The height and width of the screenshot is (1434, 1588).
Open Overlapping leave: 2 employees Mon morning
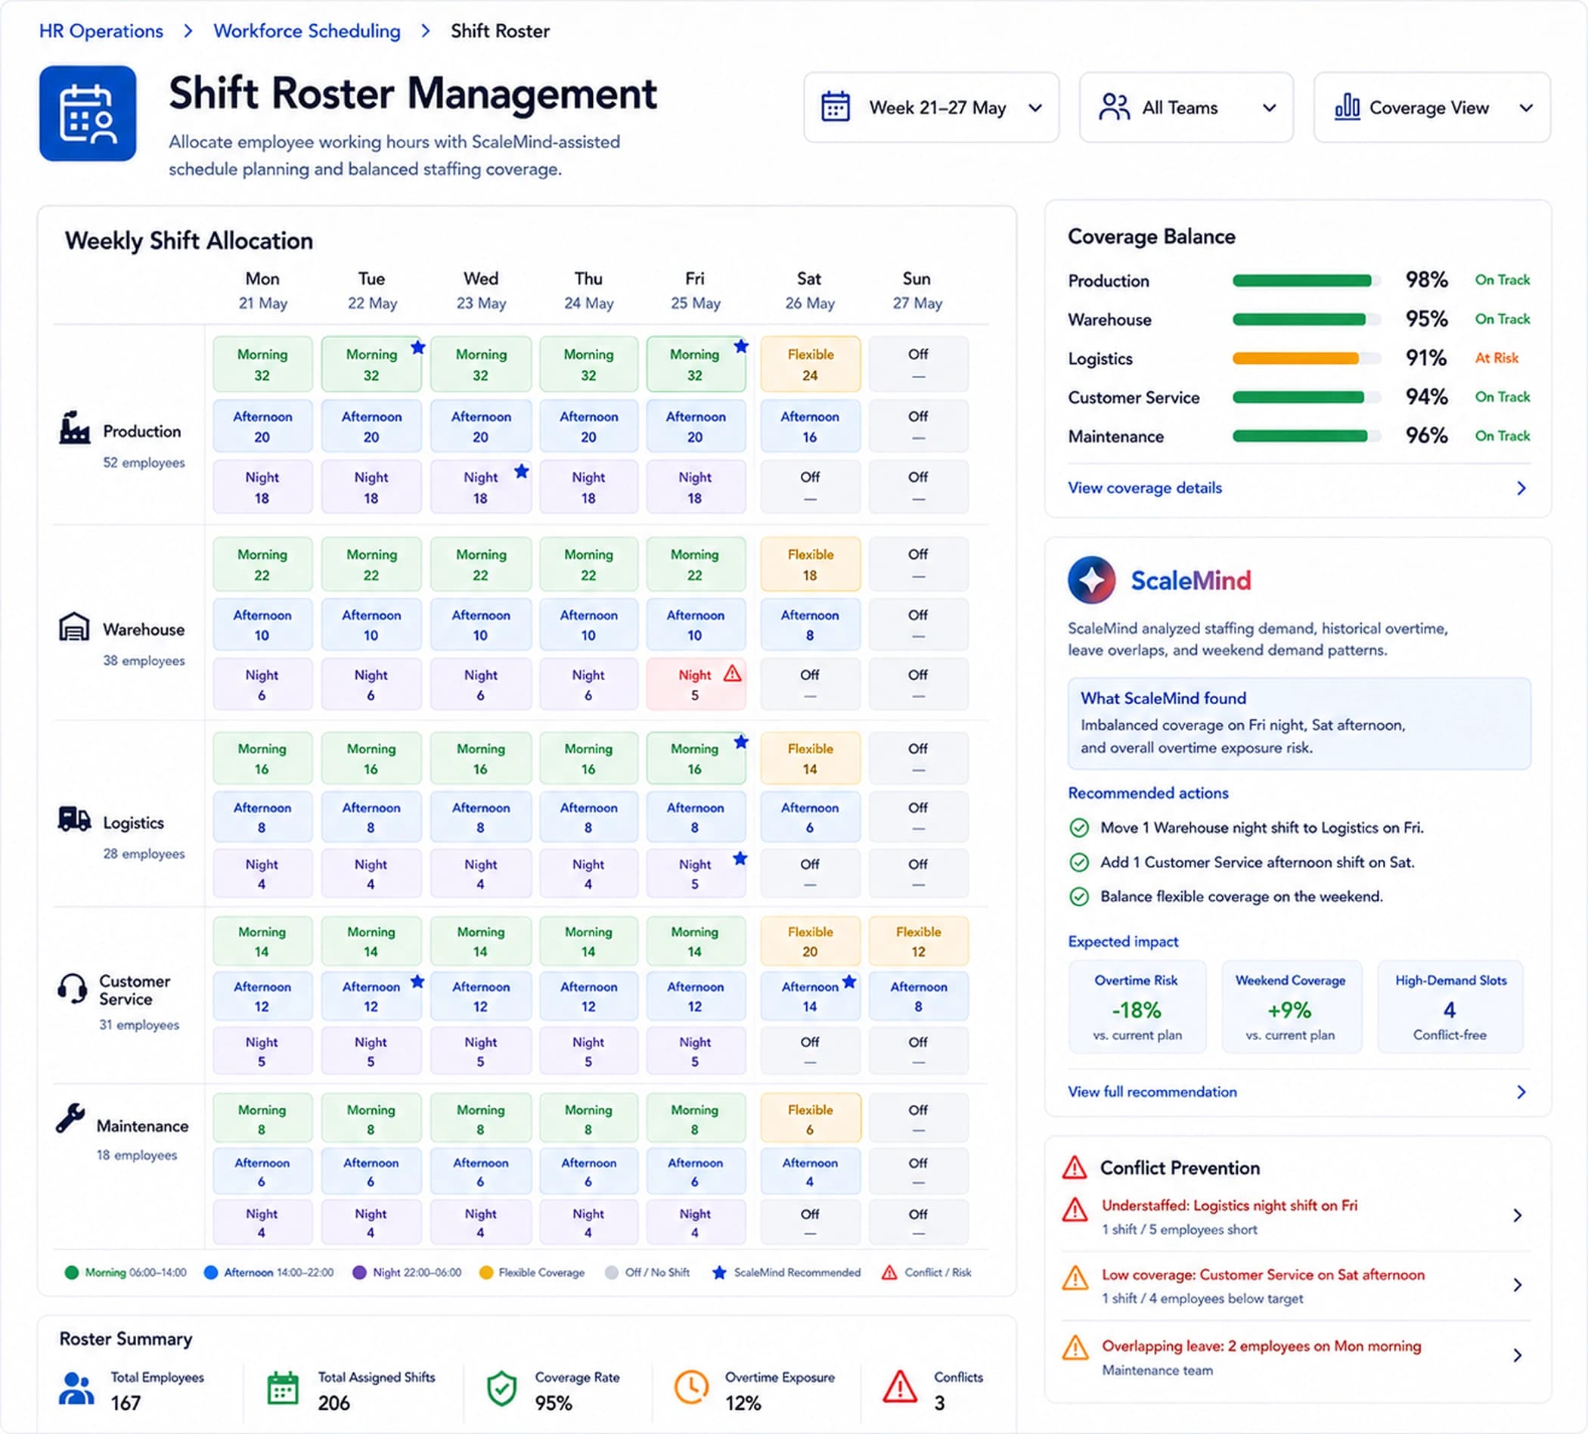coord(1261,1346)
